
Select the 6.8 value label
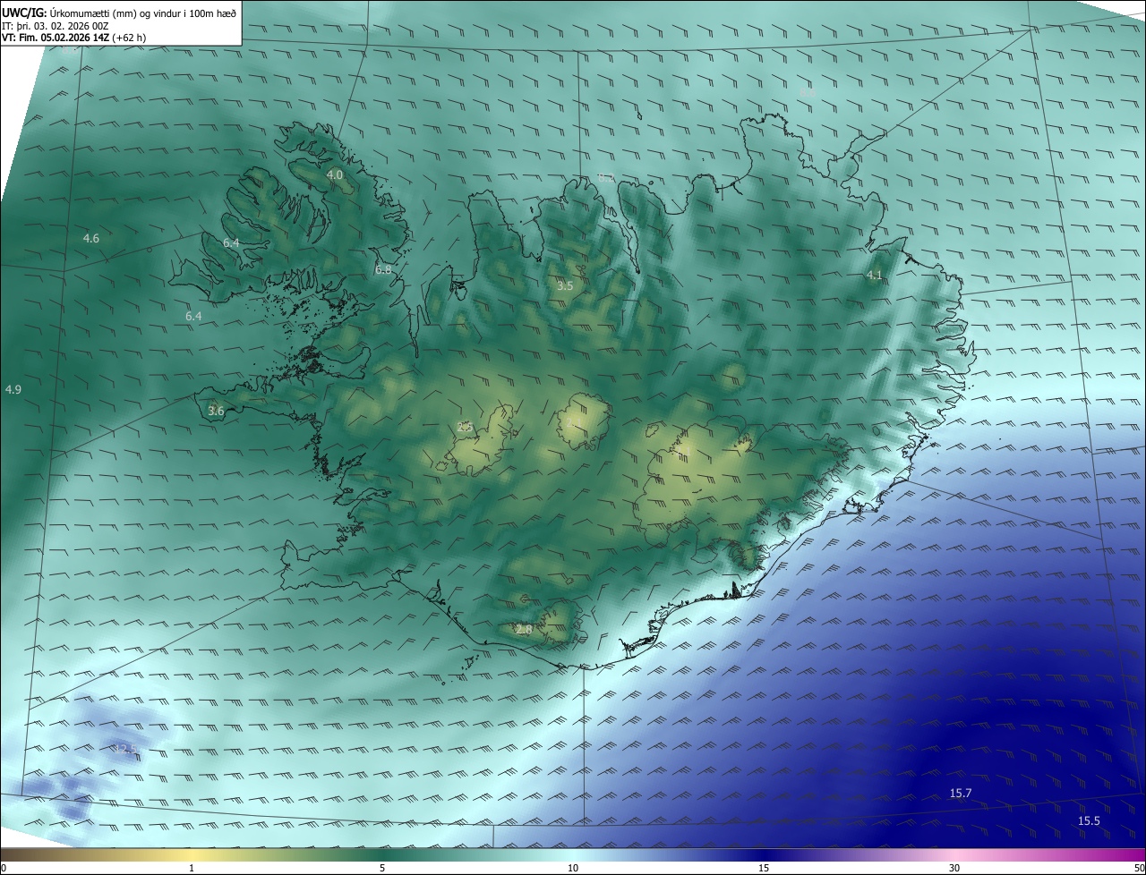pyautogui.click(x=383, y=269)
